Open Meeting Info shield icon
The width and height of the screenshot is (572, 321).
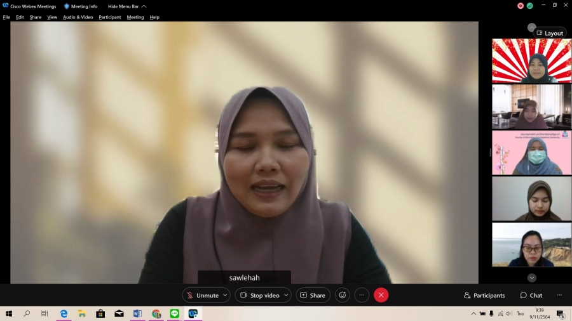tap(67, 6)
